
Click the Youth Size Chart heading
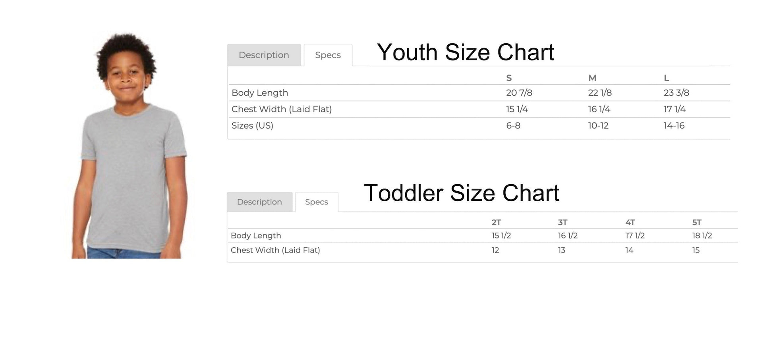click(465, 52)
